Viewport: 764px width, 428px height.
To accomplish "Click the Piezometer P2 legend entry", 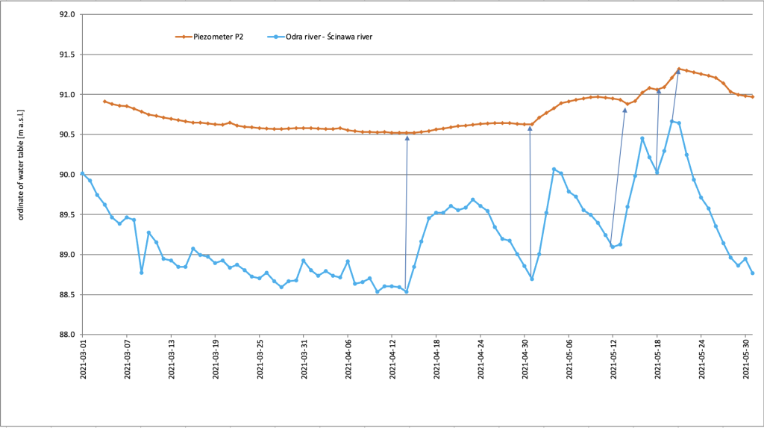I will tap(210, 37).
